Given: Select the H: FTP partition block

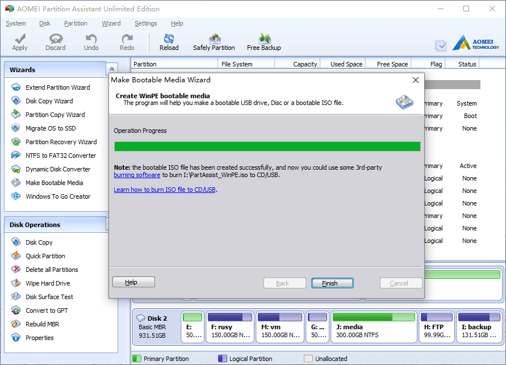Looking at the screenshot, I should [437, 326].
